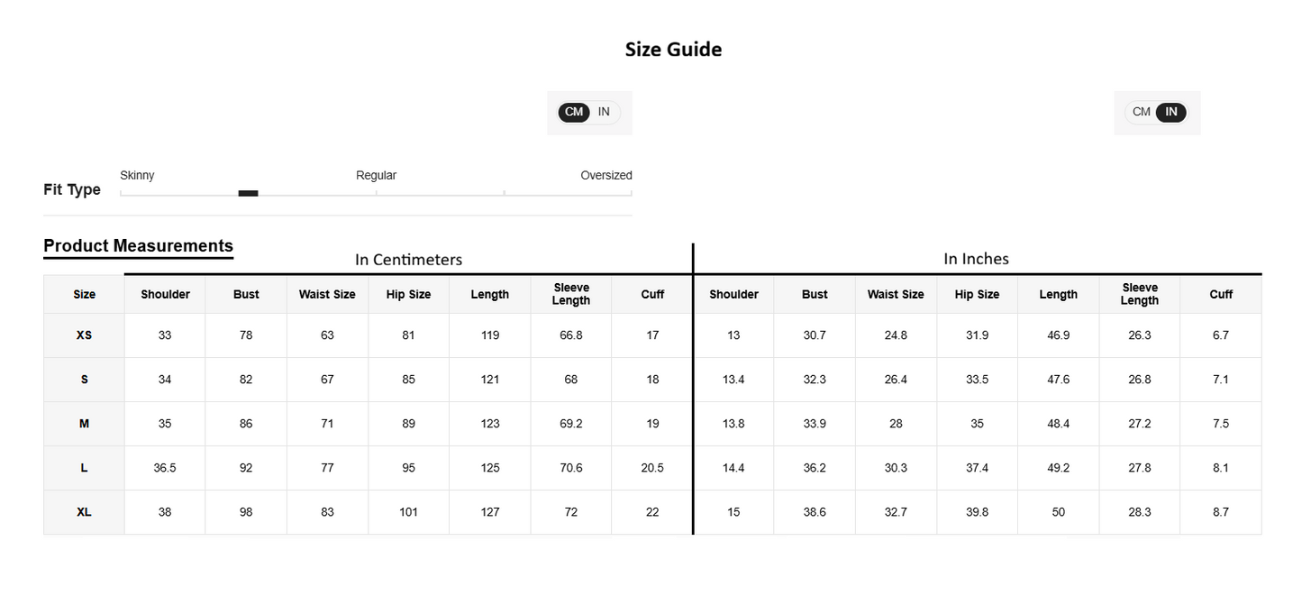Click the XS size row label
This screenshot has height=596, width=1302.
(84, 335)
